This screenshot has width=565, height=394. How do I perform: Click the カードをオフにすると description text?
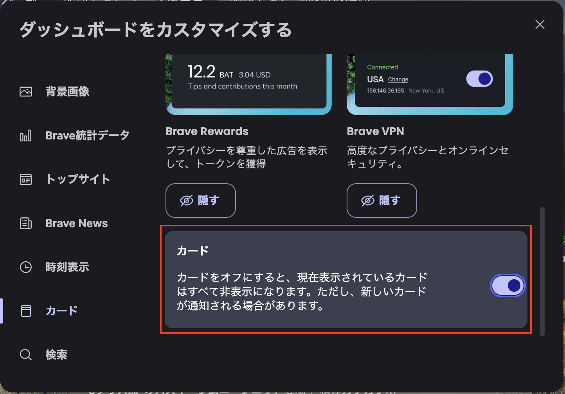302,291
